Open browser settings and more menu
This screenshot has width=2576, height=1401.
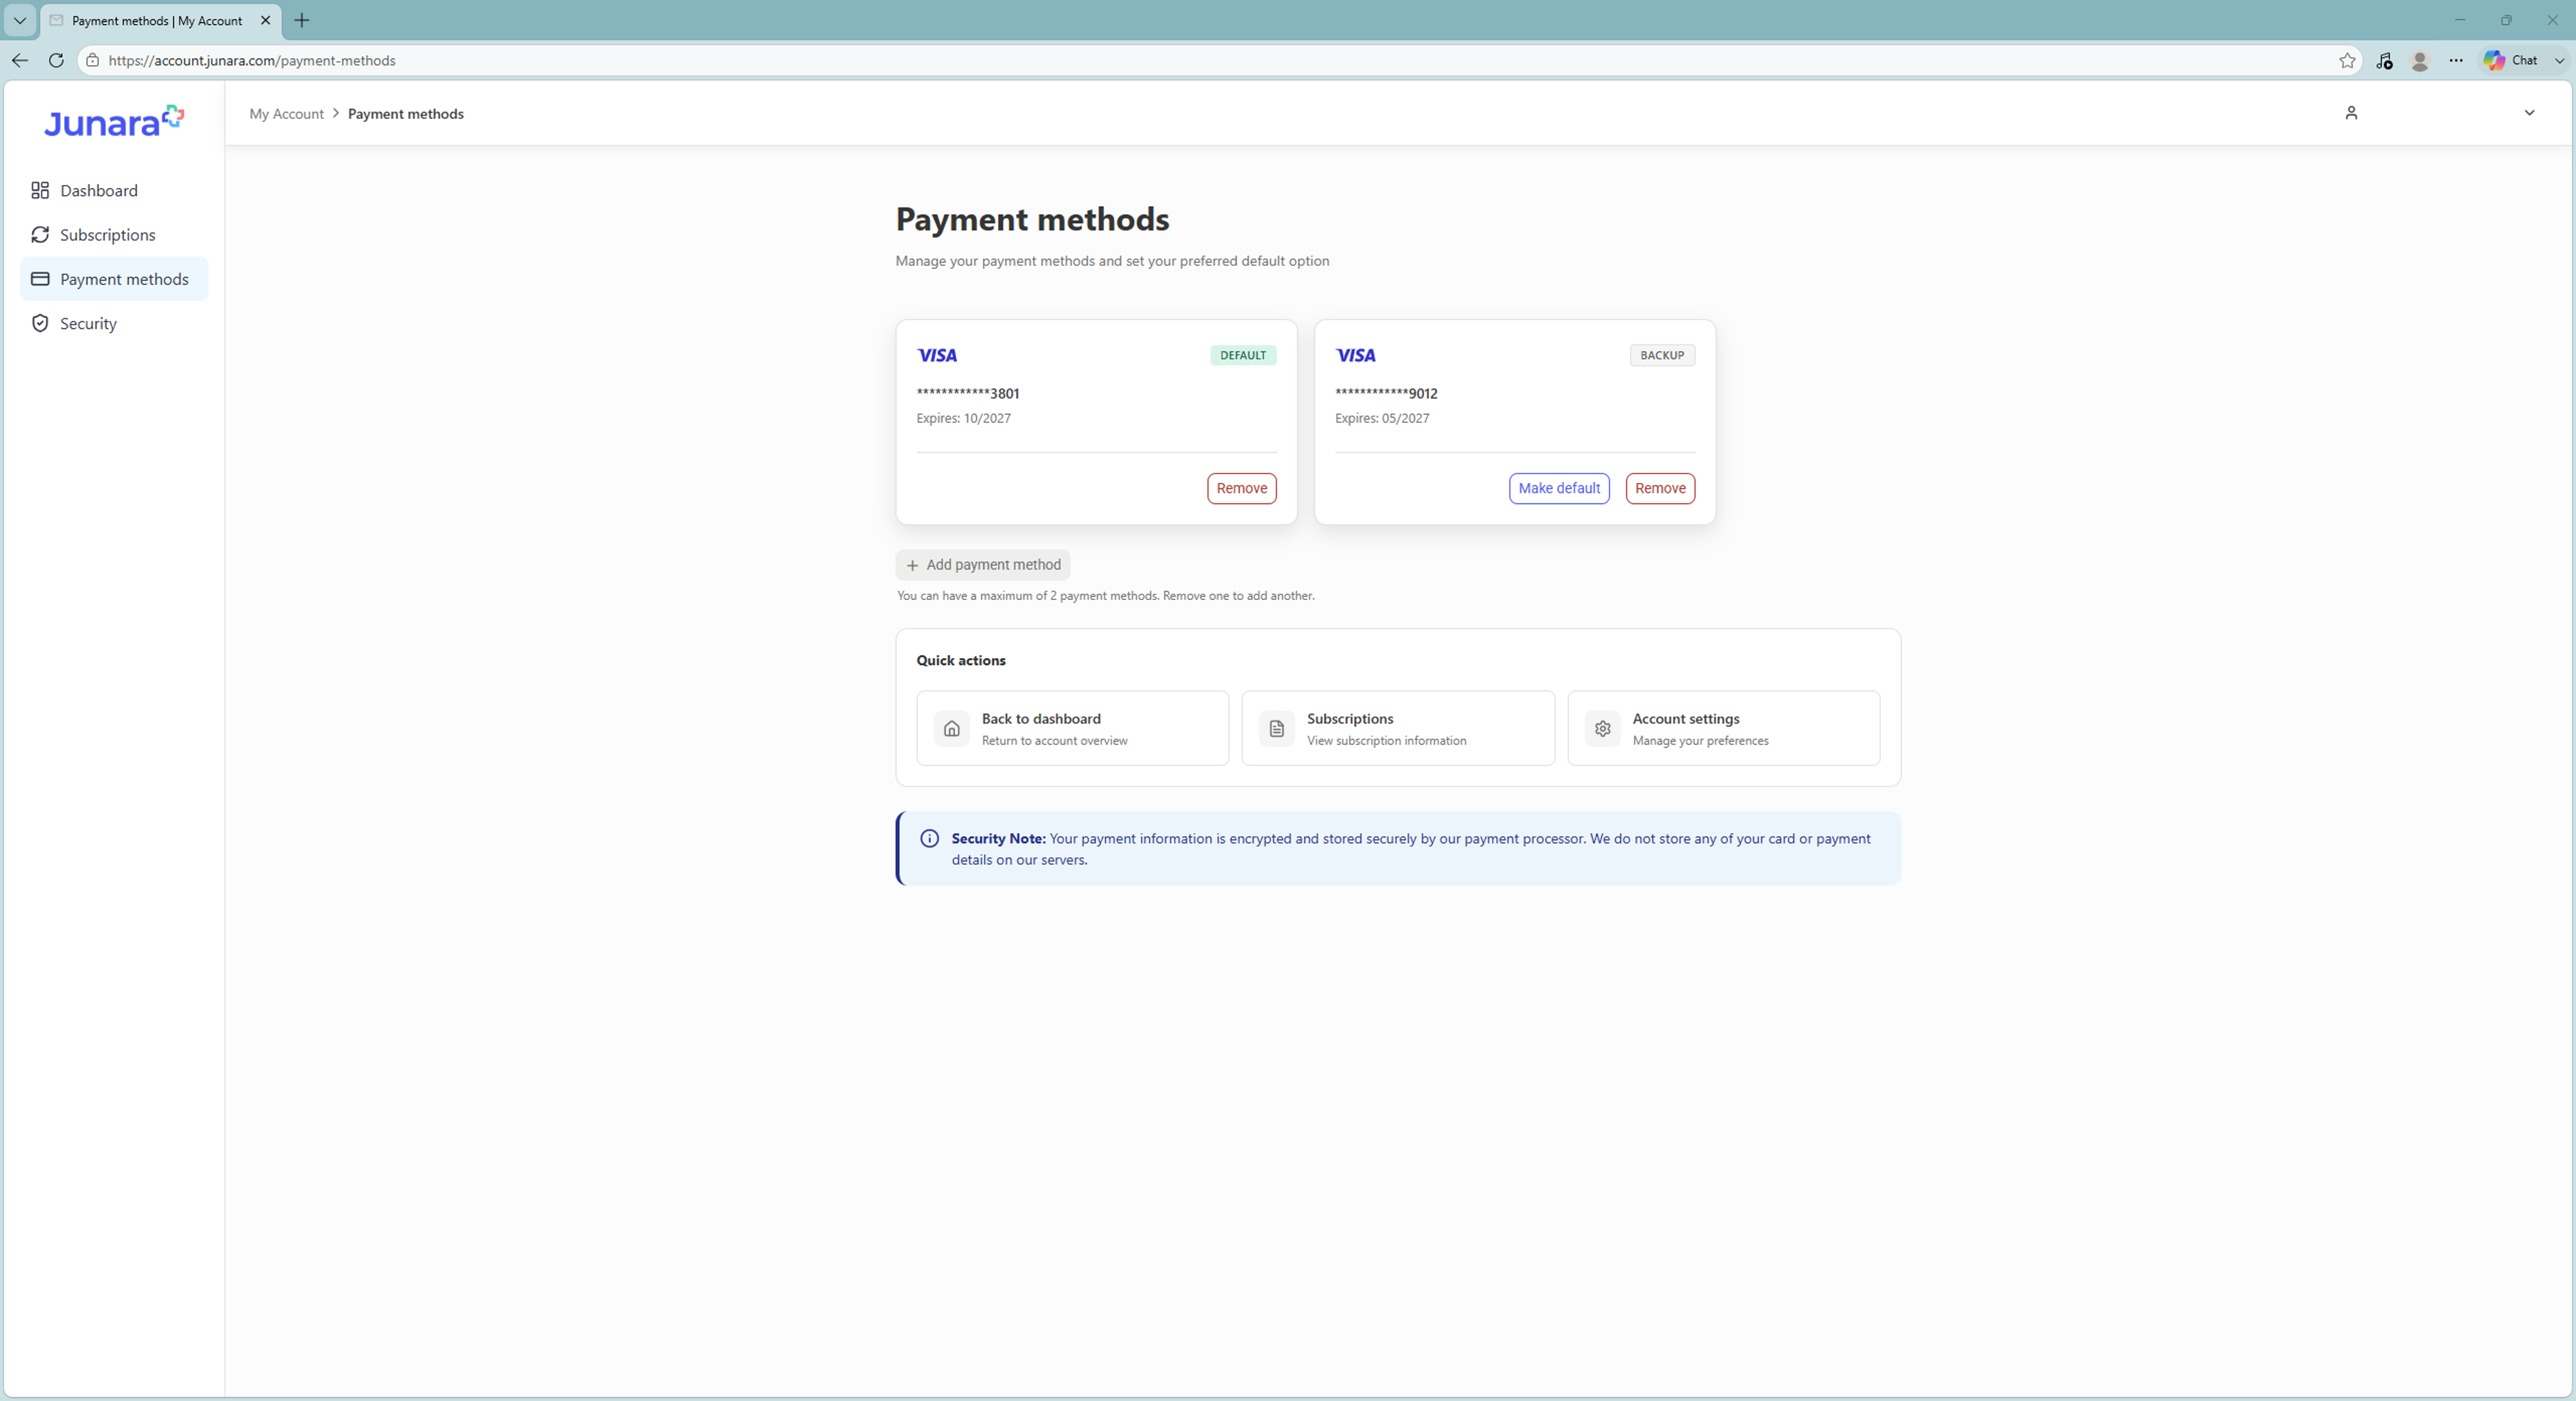2456,61
